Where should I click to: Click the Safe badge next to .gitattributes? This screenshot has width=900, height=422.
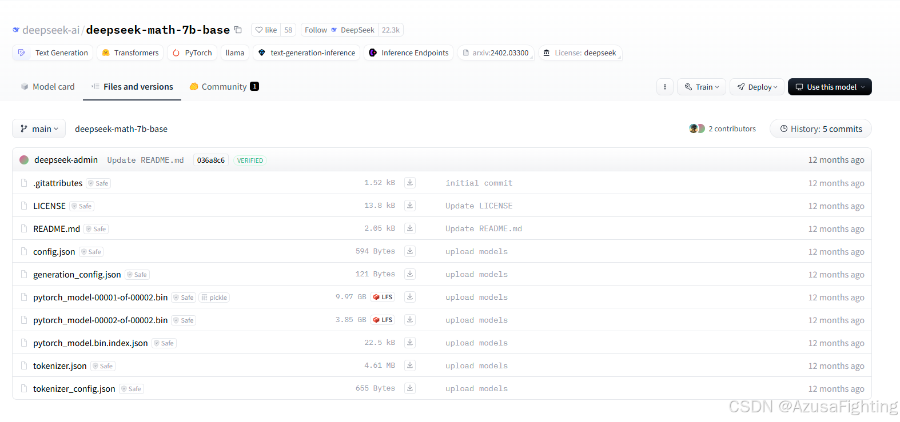(x=98, y=183)
